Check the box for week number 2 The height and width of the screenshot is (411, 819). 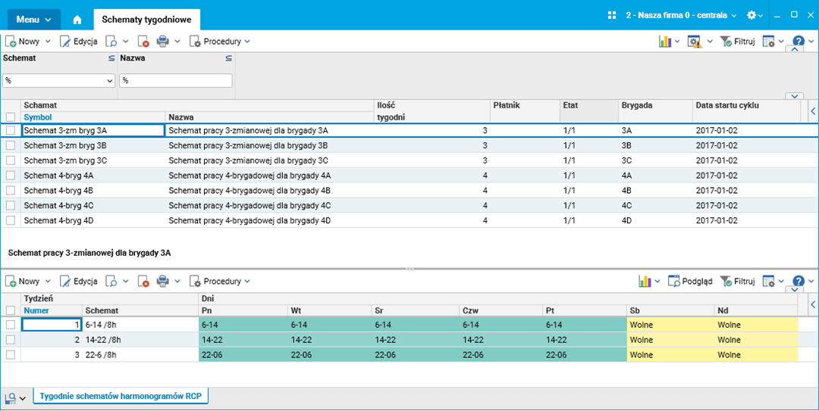tap(11, 340)
